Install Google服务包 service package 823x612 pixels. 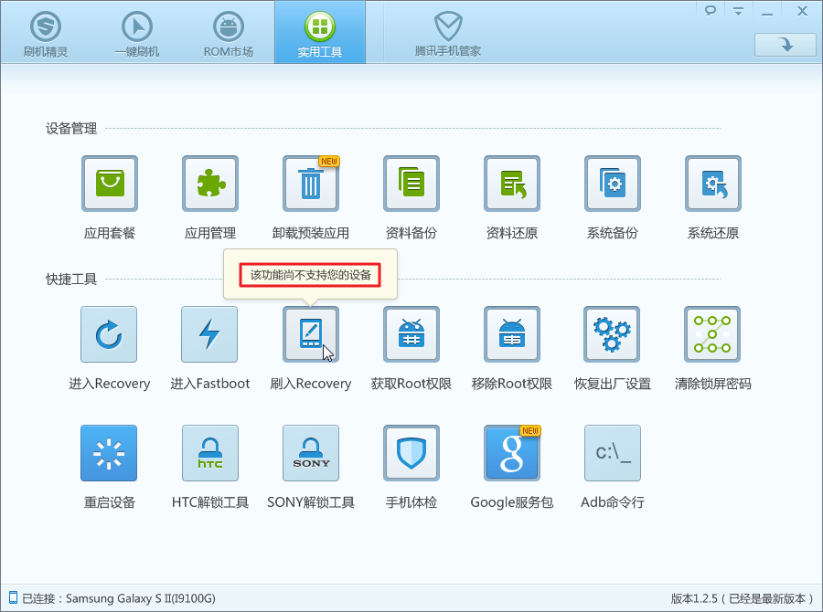tap(512, 453)
